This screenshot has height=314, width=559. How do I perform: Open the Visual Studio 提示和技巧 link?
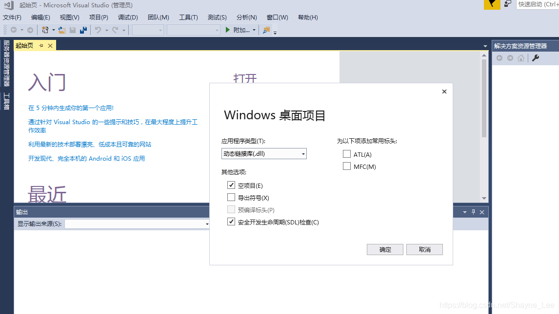(x=113, y=126)
